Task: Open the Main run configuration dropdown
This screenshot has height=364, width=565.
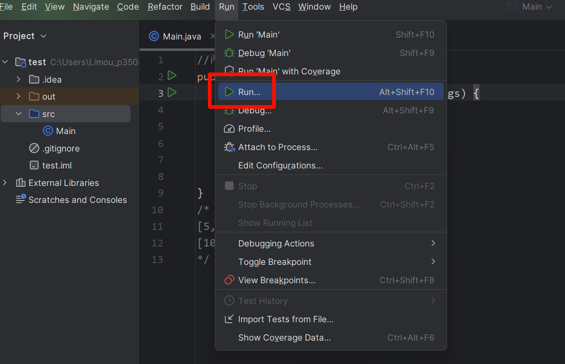Action: 531,7
